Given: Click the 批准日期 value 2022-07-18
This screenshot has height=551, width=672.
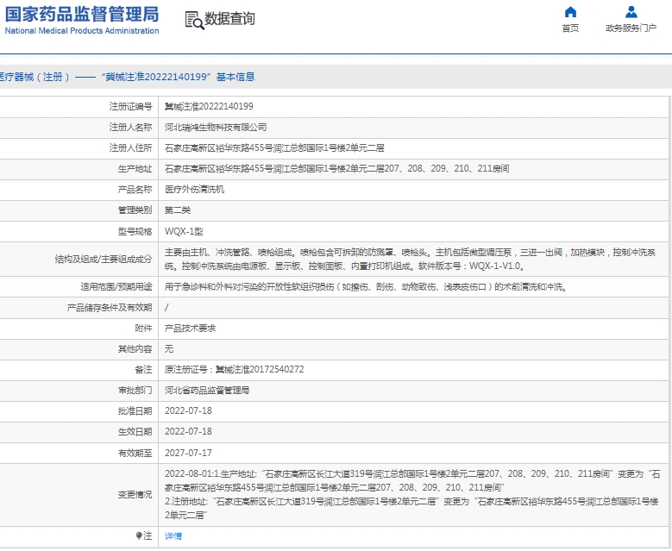Looking at the screenshot, I should (x=188, y=410).
